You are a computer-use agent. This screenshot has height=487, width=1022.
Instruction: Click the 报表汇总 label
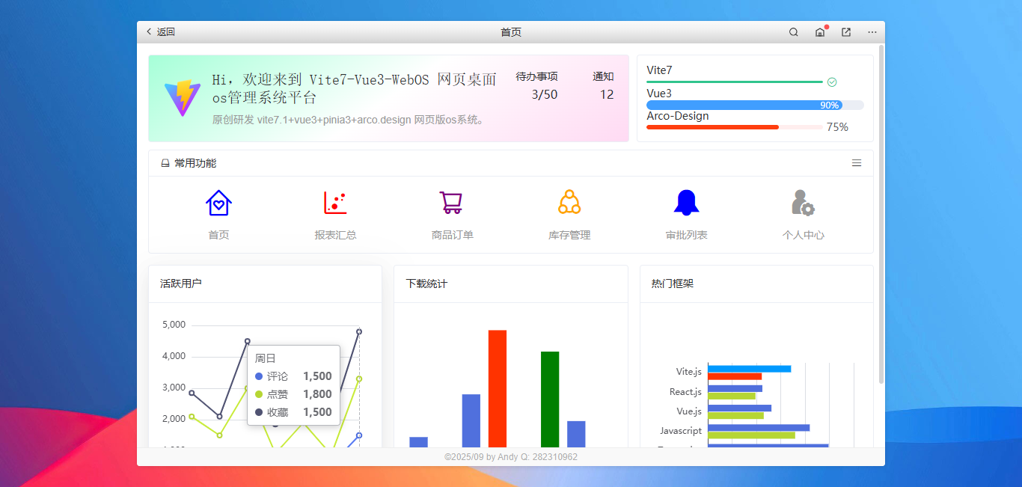coord(335,235)
